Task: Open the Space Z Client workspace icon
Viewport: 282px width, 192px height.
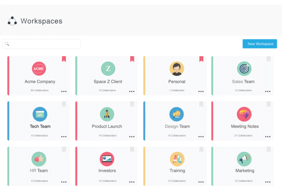Action: (x=108, y=69)
